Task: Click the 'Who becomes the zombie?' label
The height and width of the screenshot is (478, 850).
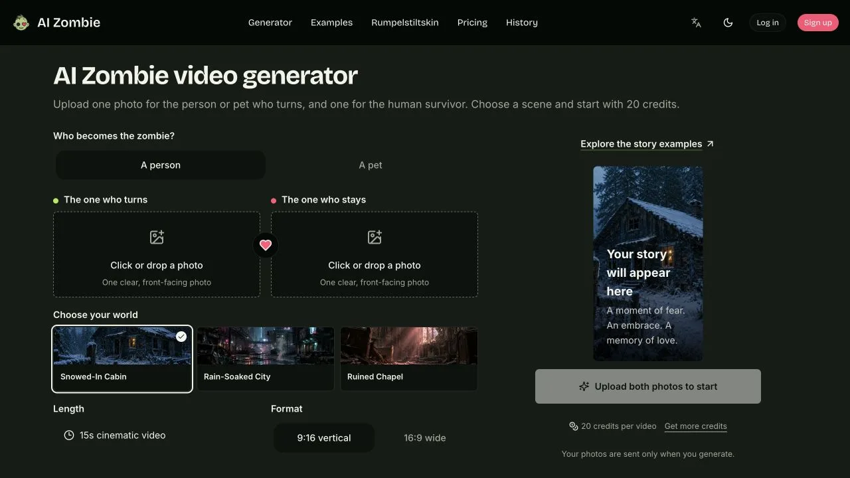Action: click(x=114, y=136)
